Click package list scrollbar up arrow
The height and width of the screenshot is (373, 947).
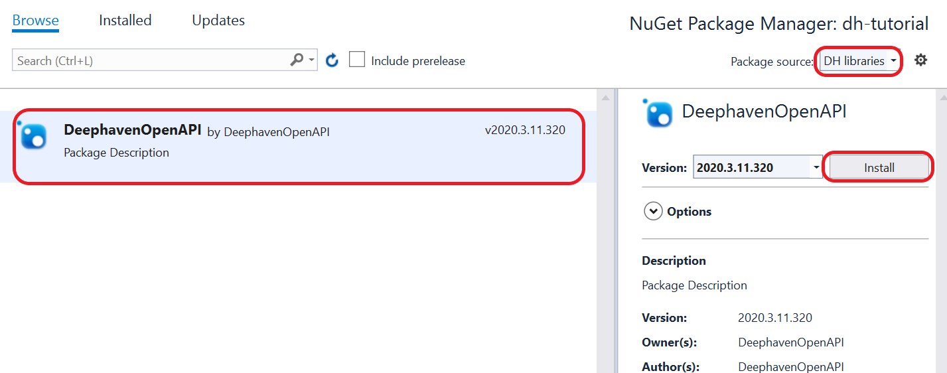tap(605, 98)
